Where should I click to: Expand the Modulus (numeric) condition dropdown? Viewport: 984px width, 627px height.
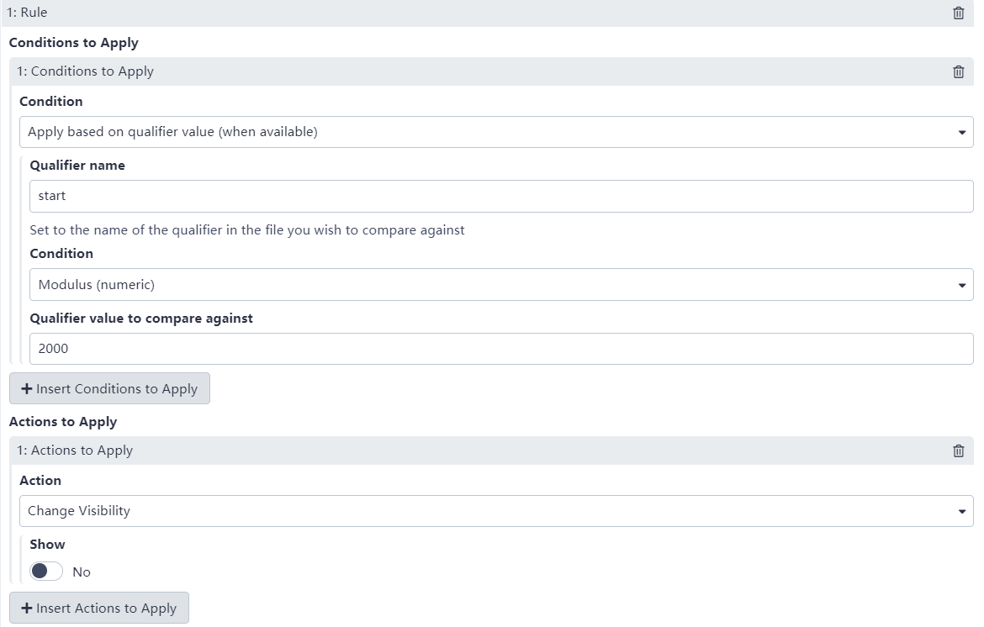click(501, 285)
